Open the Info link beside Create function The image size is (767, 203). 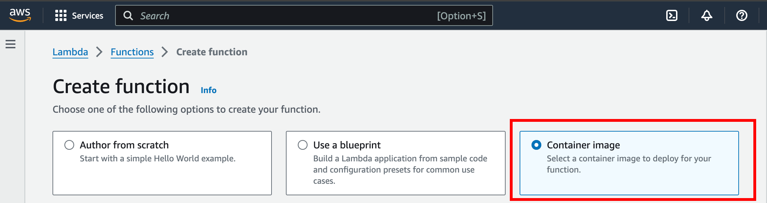click(x=209, y=90)
